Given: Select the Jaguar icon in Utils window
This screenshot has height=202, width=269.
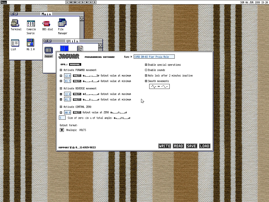Looking at the screenshot, I should tap(48, 50).
